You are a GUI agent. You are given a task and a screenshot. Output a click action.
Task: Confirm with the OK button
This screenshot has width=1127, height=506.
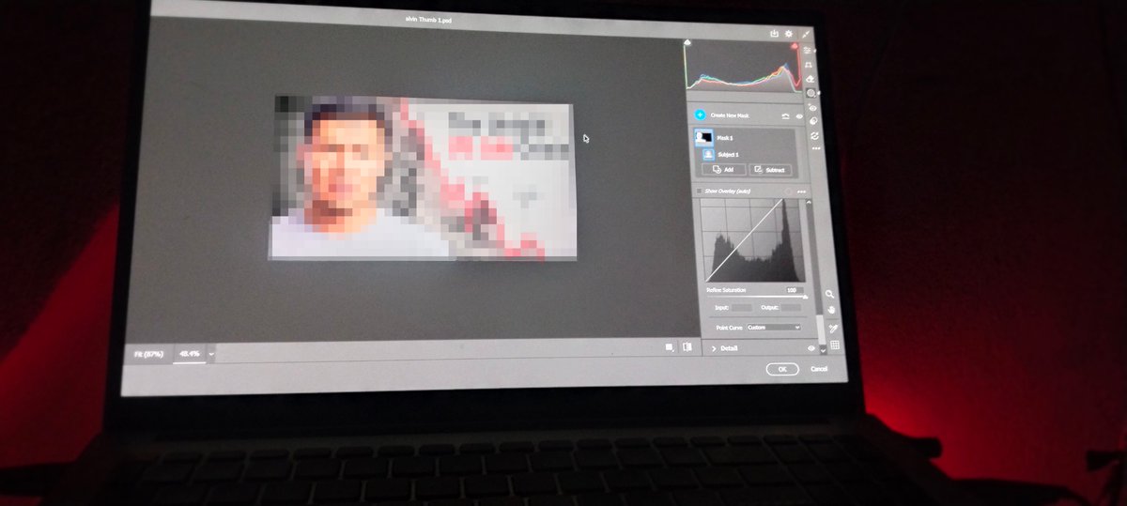(782, 369)
